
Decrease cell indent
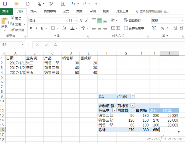point(113,28)
